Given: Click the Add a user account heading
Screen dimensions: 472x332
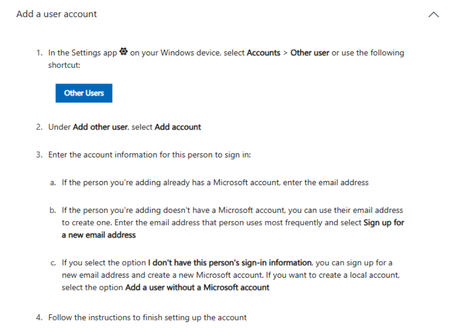Looking at the screenshot, I should point(56,14).
